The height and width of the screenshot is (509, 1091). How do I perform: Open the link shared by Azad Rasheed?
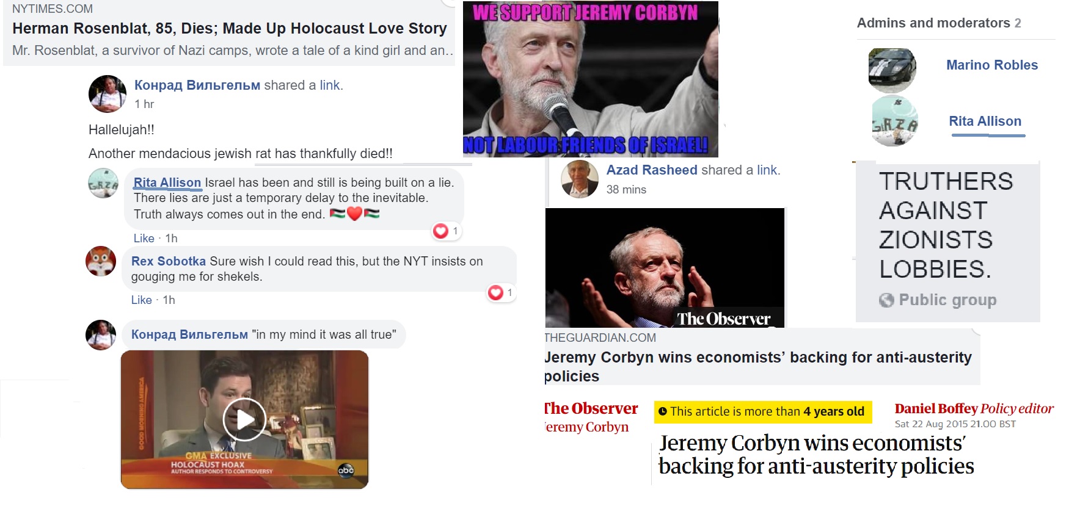click(767, 170)
